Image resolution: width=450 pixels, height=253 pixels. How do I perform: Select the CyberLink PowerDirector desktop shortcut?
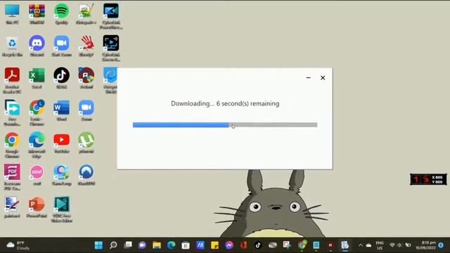click(111, 16)
